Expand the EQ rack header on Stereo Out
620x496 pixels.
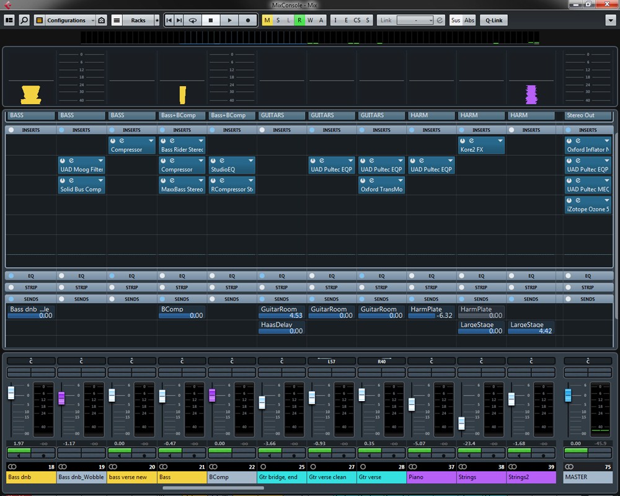588,276
